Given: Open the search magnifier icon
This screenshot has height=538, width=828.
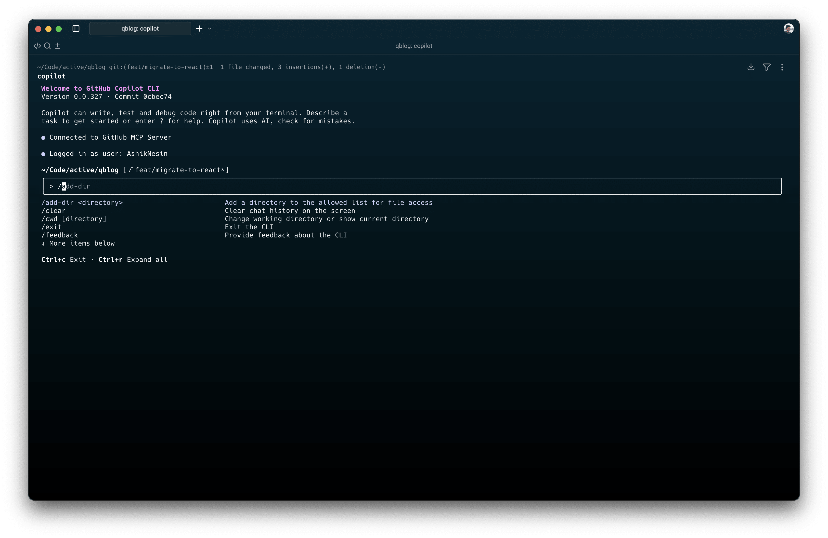Looking at the screenshot, I should pos(48,46).
